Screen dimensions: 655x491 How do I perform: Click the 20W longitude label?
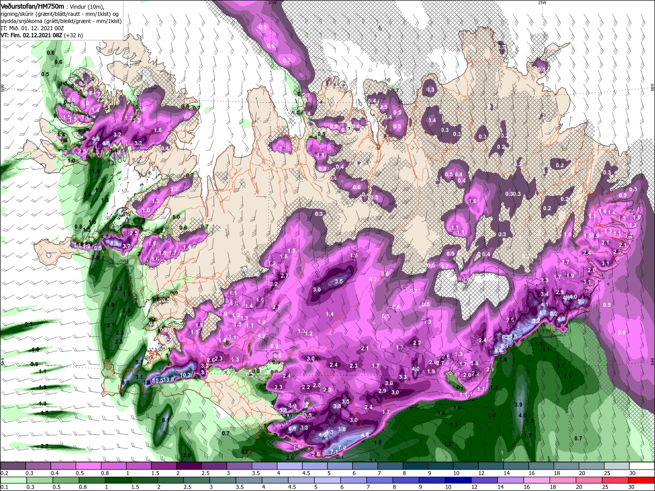point(272,3)
